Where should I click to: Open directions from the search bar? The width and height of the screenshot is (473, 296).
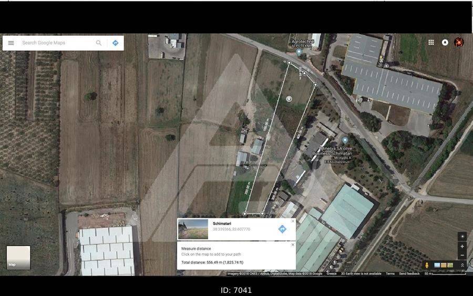pyautogui.click(x=116, y=43)
